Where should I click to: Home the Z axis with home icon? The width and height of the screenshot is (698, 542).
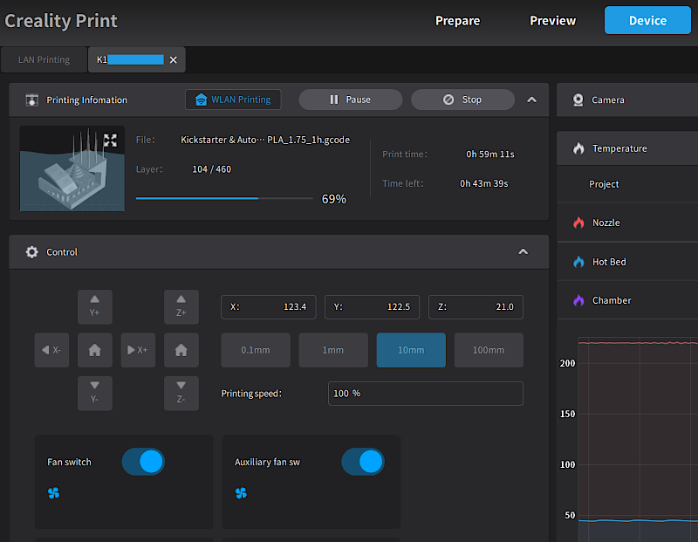(181, 350)
